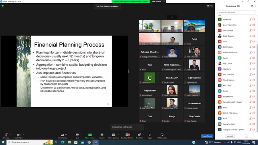Expand the View Options dropdown
The height and width of the screenshot is (145, 258).
point(158,2)
